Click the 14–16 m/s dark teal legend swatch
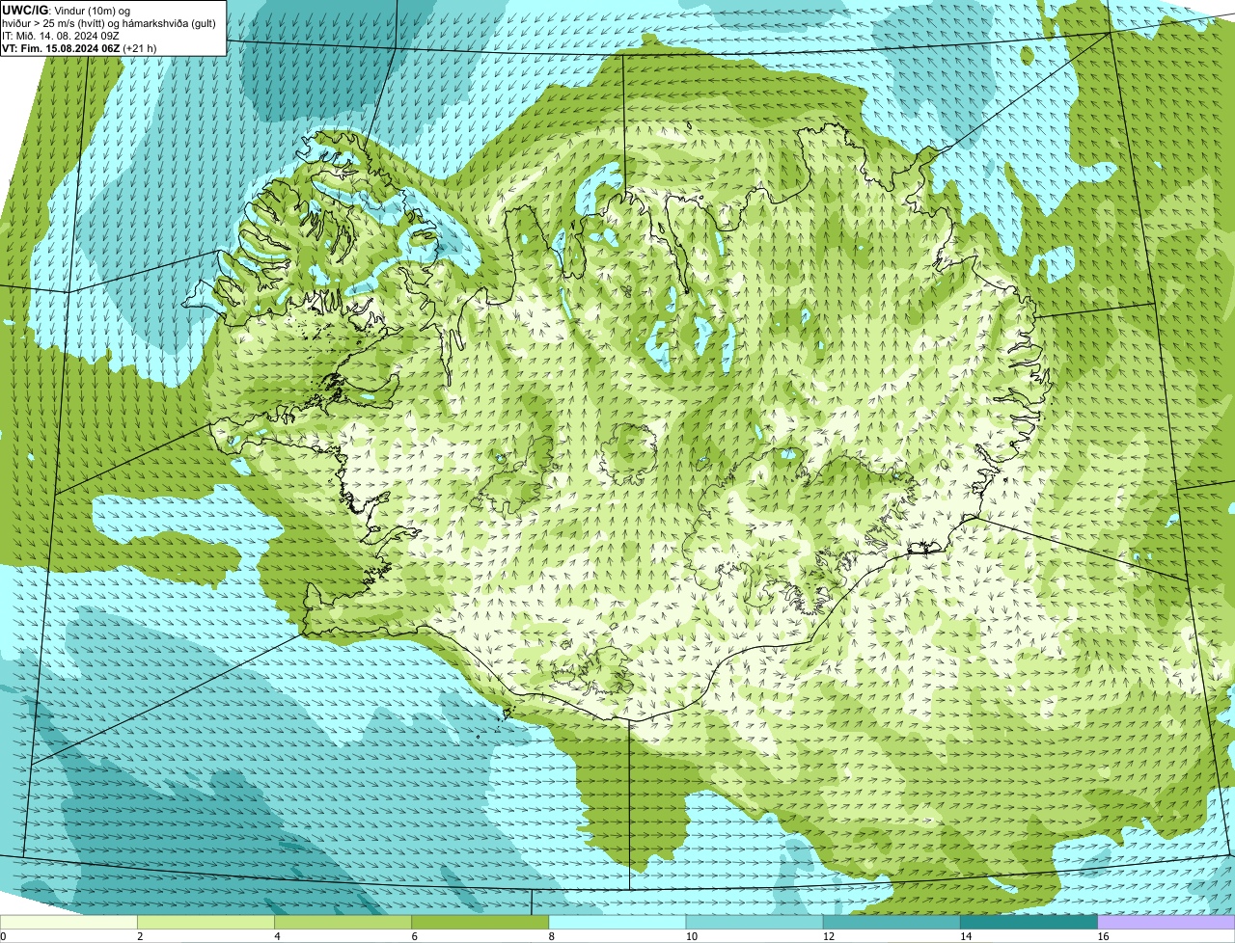 click(x=1029, y=922)
